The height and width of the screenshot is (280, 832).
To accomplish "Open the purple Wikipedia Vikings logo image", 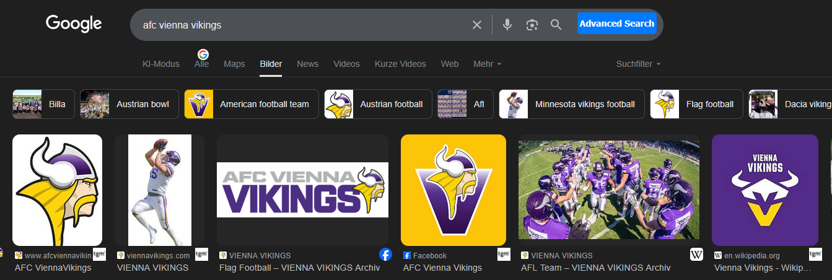I will (x=765, y=190).
